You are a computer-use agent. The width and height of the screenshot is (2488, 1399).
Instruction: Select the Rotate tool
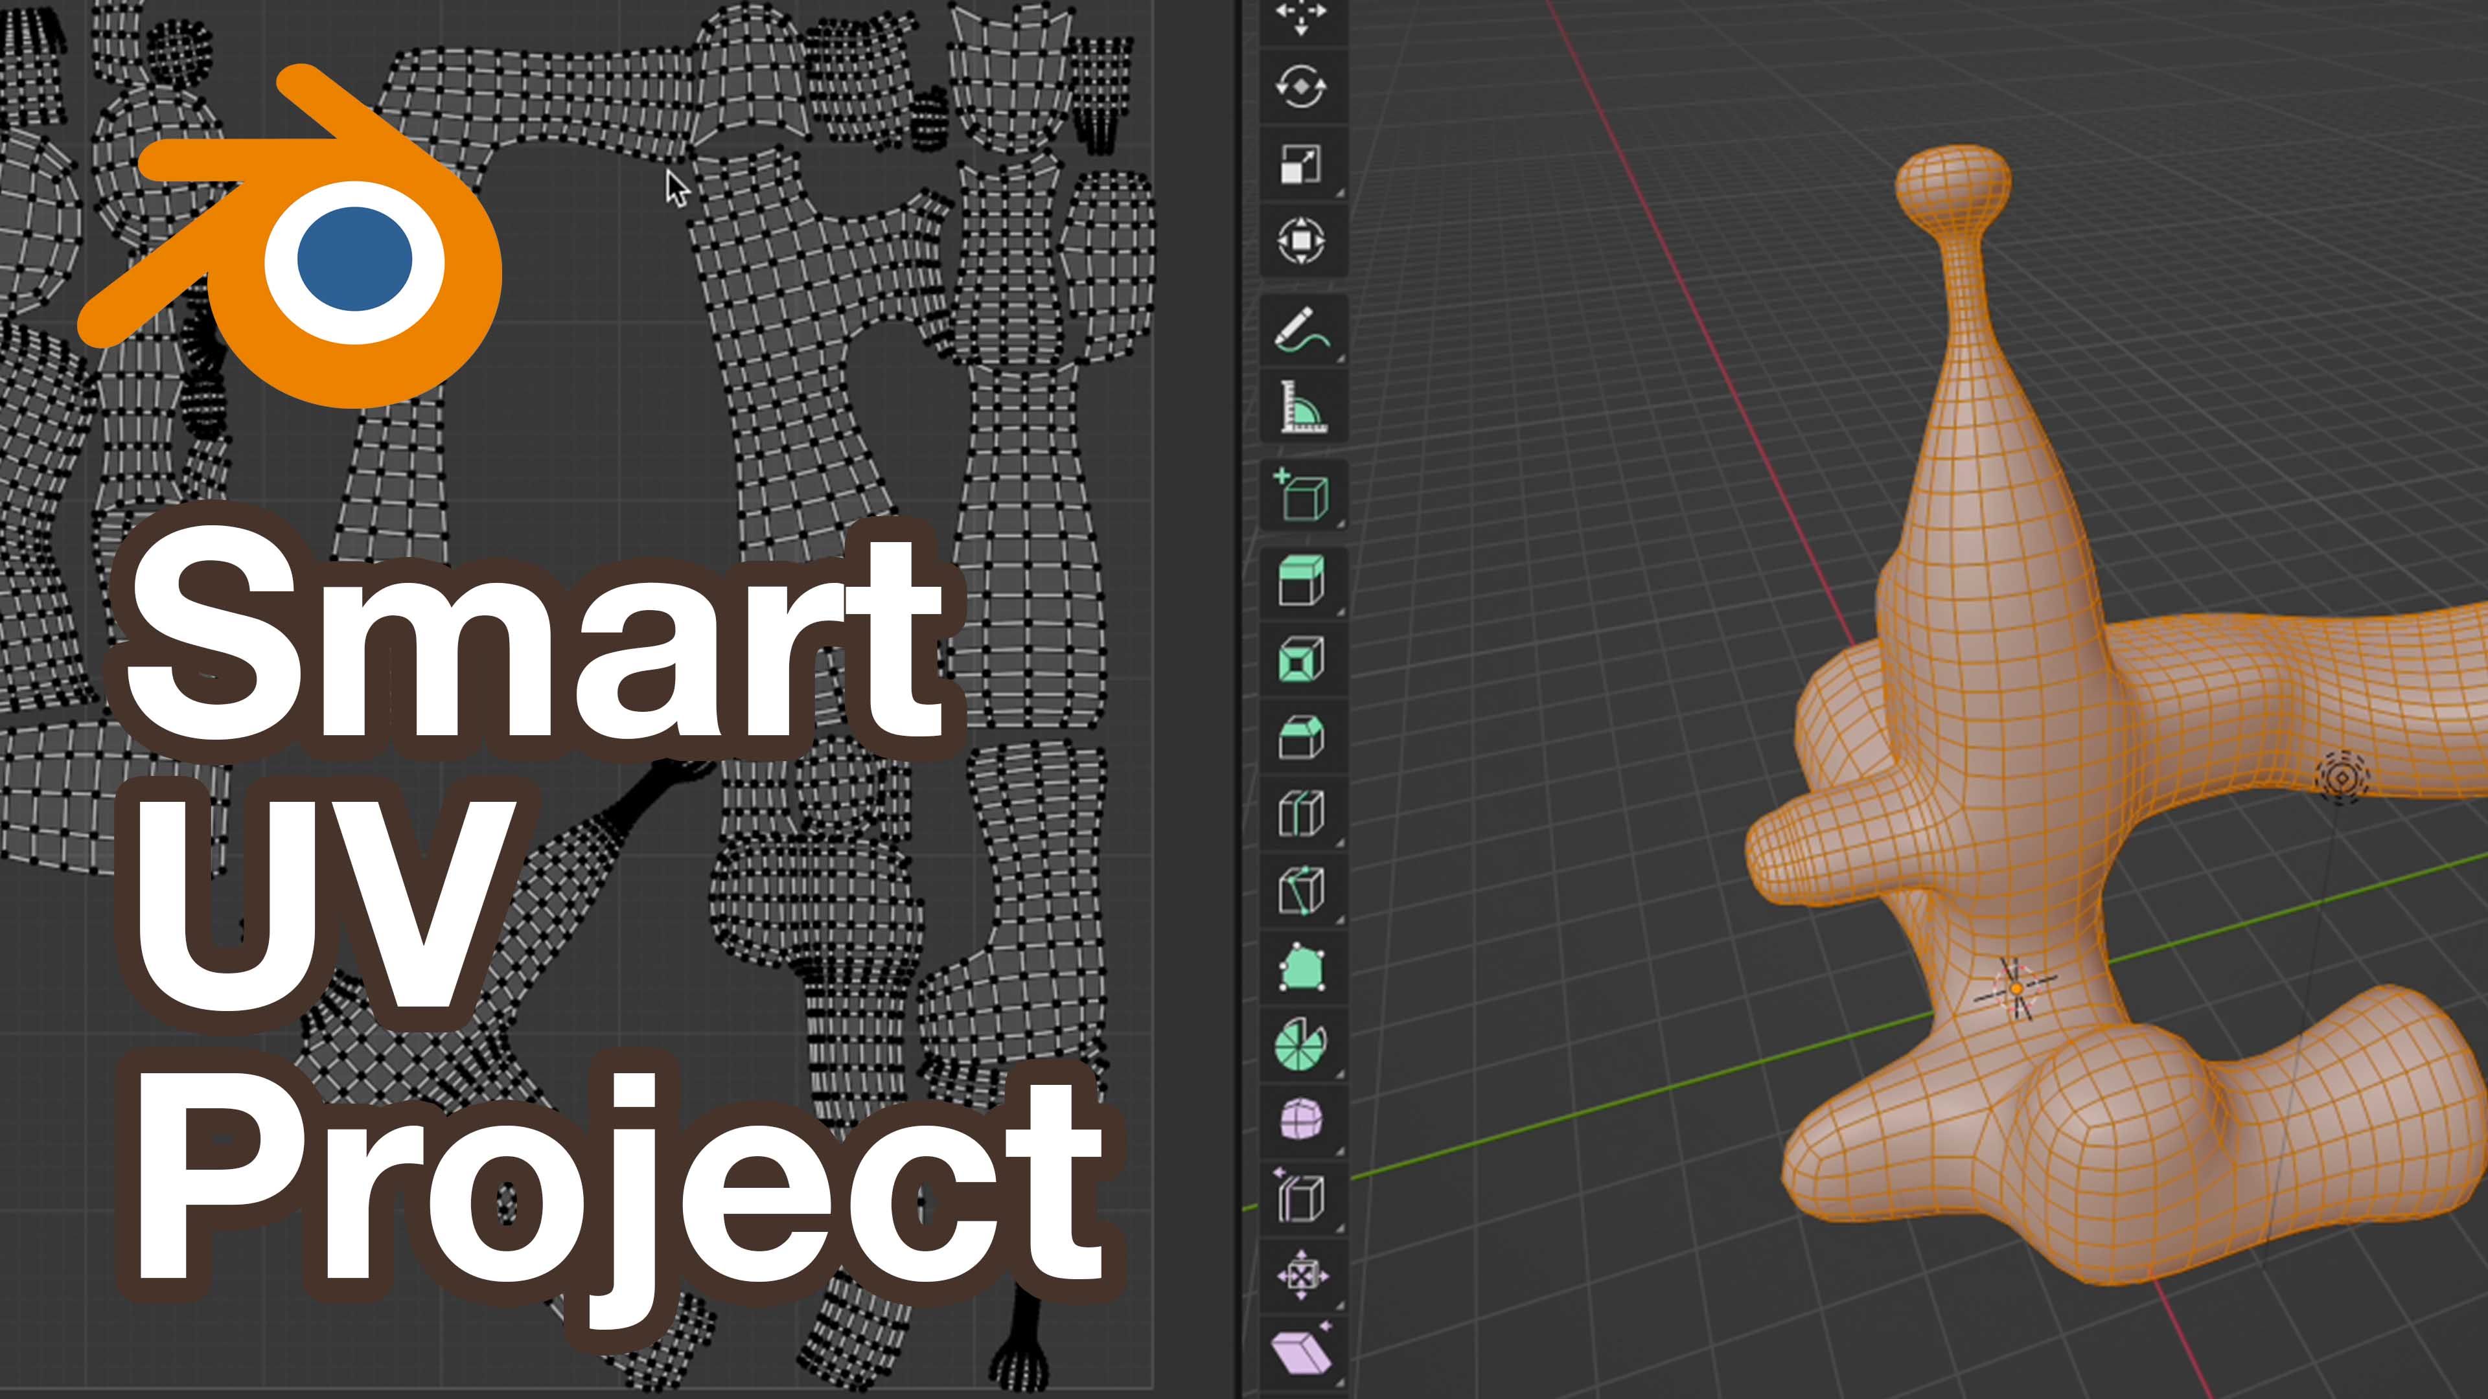coord(1302,87)
